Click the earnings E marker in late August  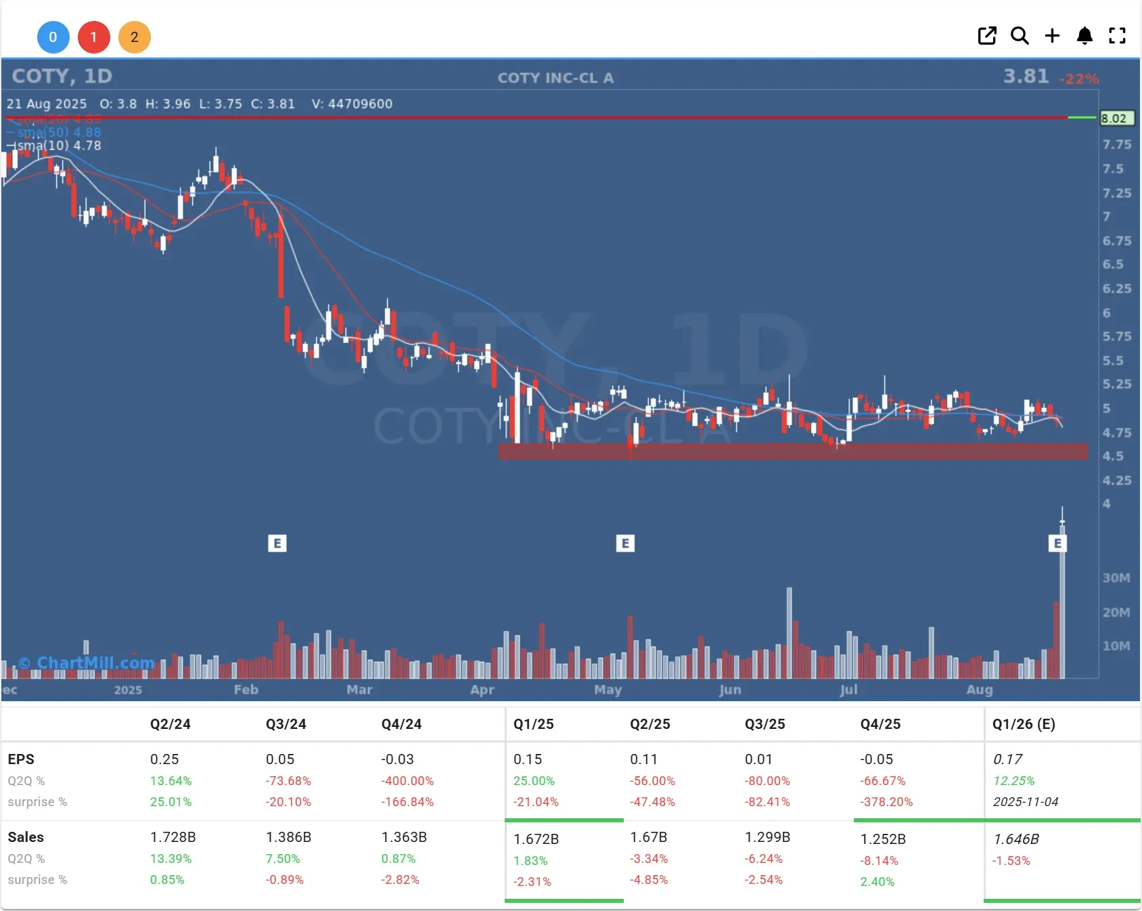pos(1057,543)
